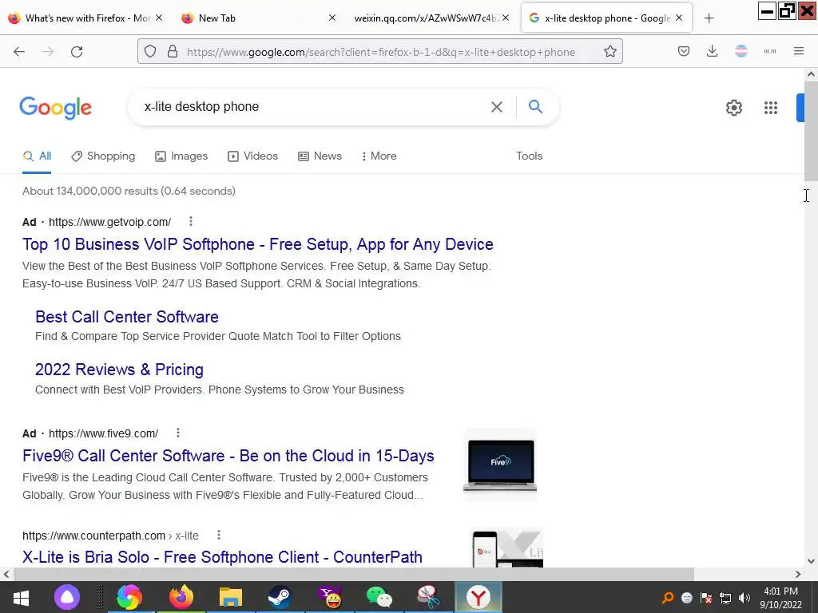Expand the More search filters

pyautogui.click(x=379, y=156)
